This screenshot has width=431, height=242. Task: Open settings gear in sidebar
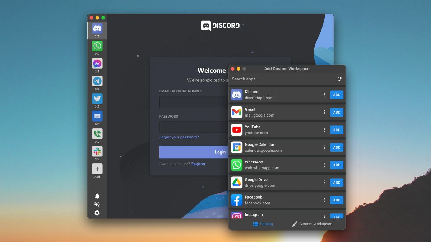(x=97, y=213)
